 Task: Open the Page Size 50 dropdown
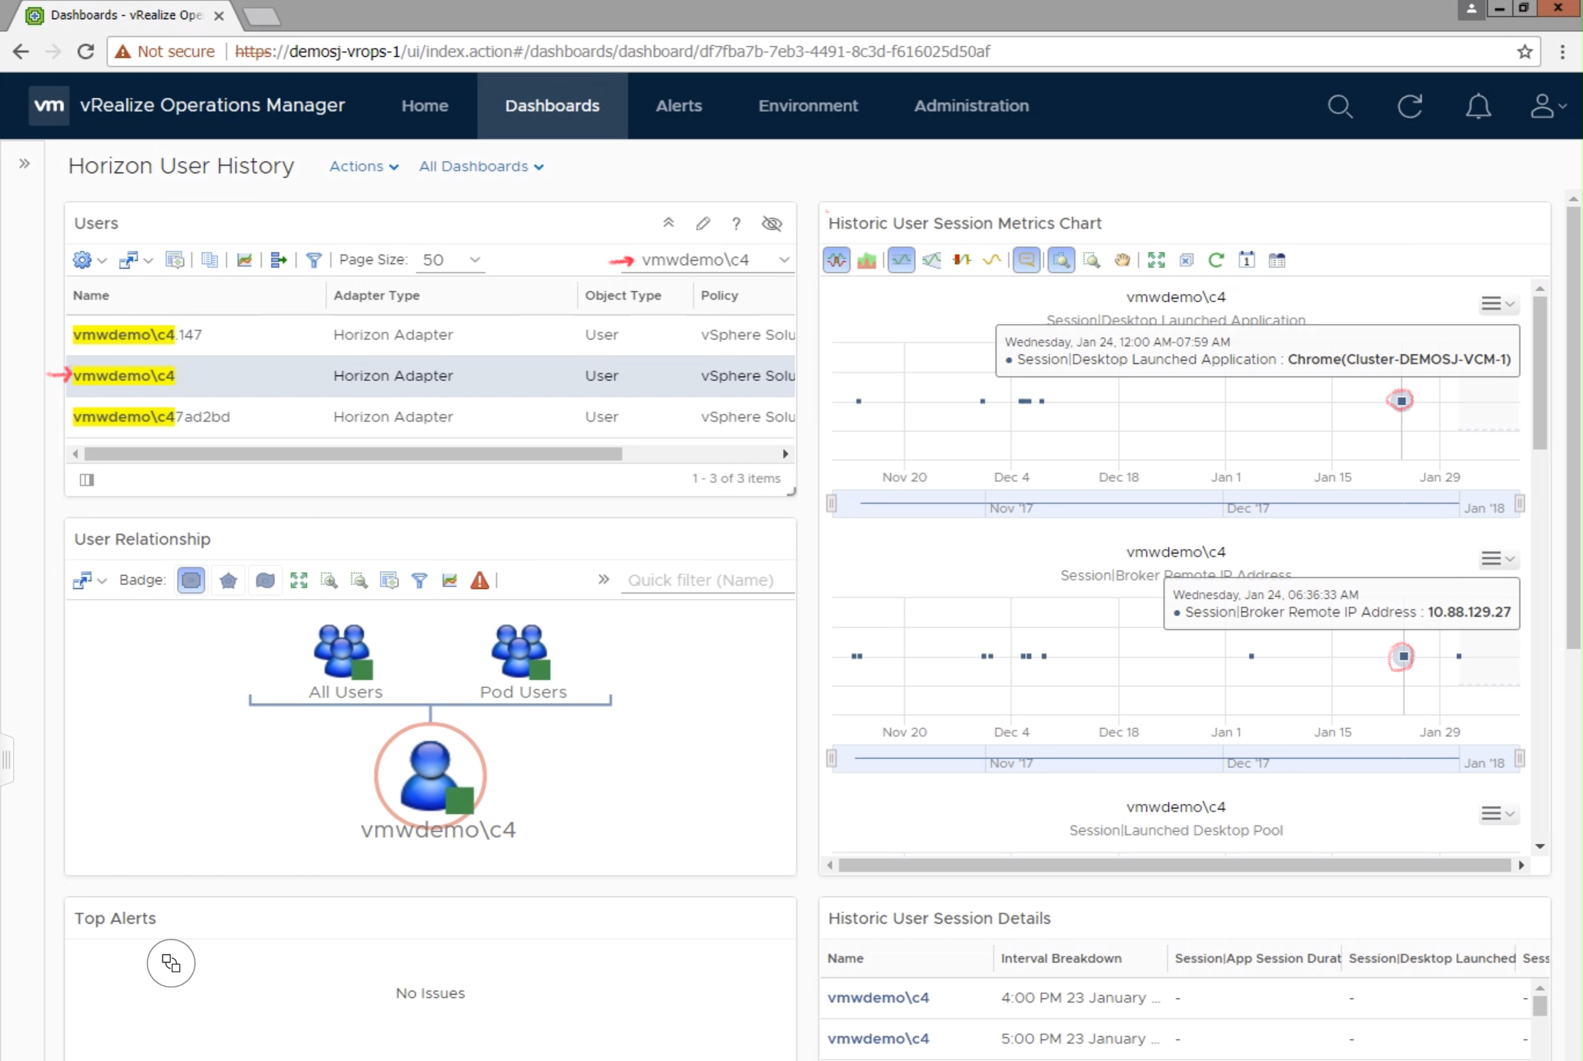[x=450, y=260]
